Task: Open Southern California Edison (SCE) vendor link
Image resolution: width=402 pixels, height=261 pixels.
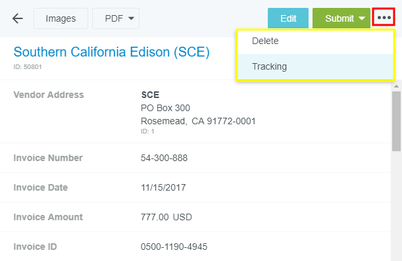Action: tap(112, 52)
